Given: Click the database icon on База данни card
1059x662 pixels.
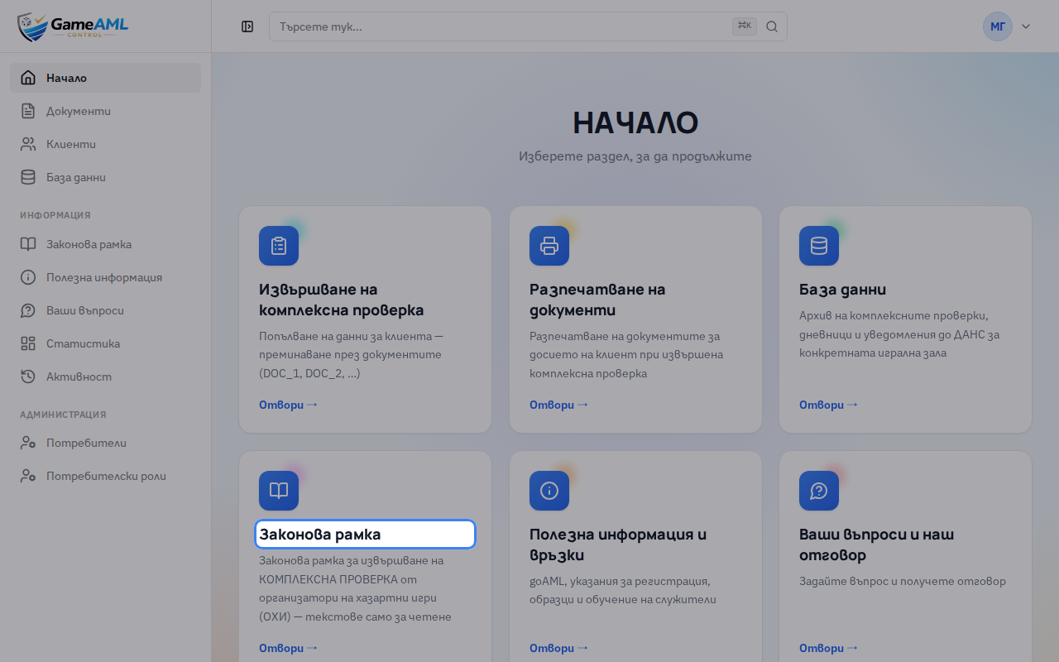Looking at the screenshot, I should click(819, 246).
